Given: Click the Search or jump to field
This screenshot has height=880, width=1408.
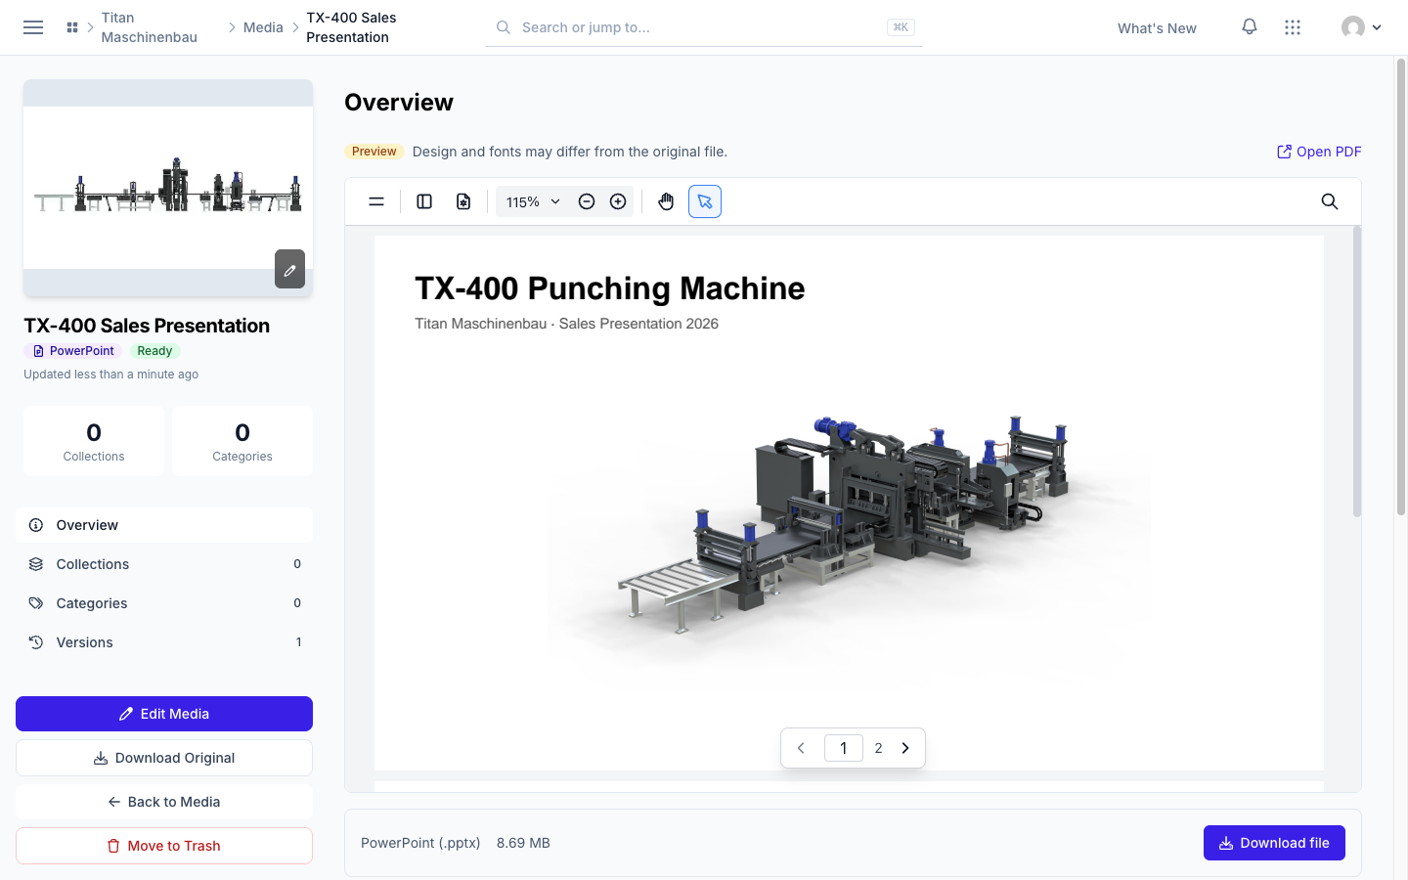Looking at the screenshot, I should (704, 27).
